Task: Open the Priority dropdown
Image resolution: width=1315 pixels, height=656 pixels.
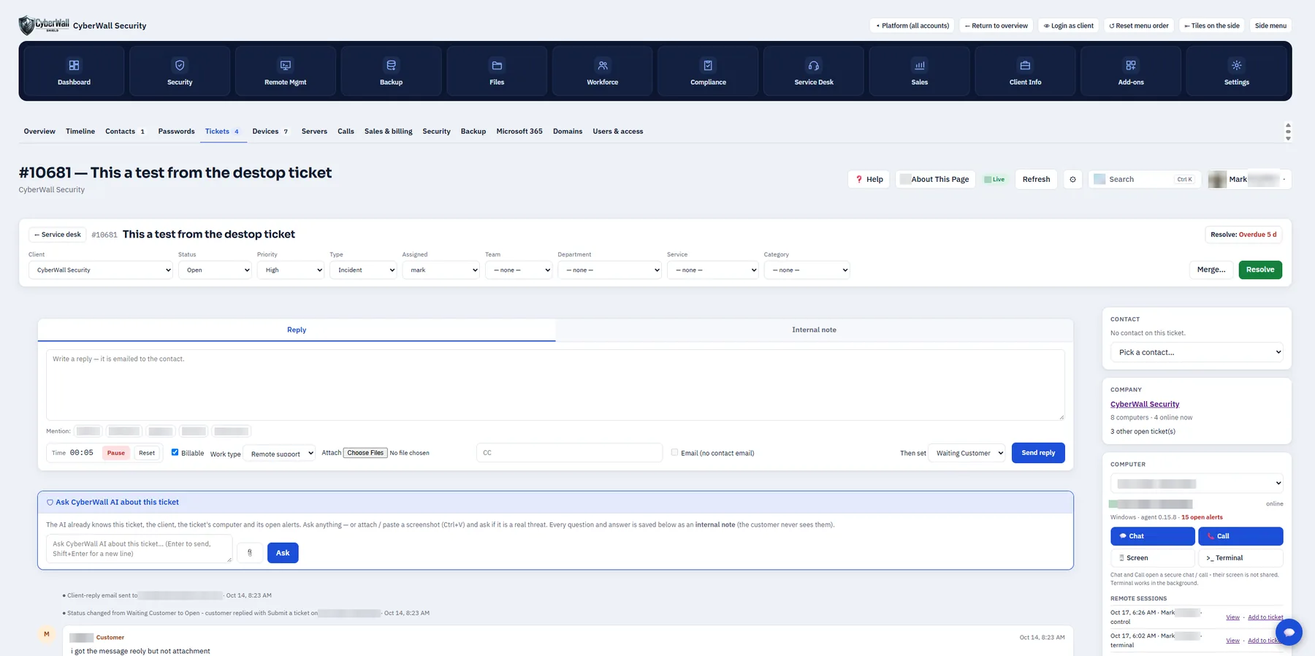Action: 291,270
